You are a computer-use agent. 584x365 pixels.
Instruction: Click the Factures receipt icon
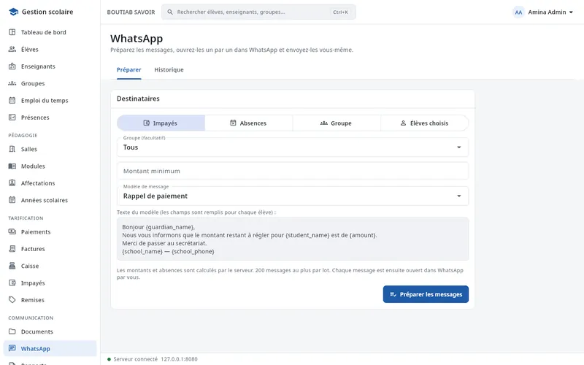(x=12, y=249)
